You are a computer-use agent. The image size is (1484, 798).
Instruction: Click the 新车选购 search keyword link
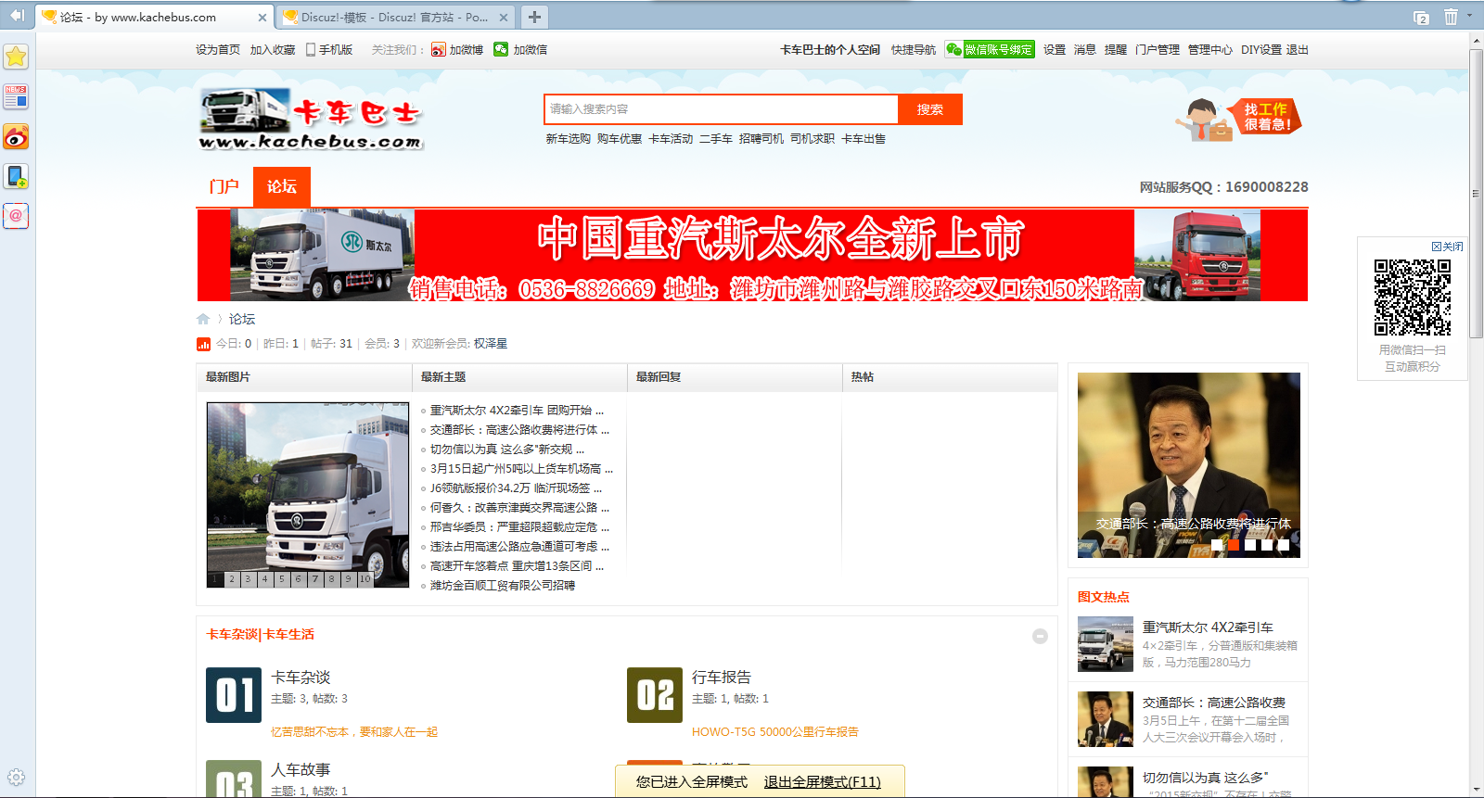(x=568, y=139)
